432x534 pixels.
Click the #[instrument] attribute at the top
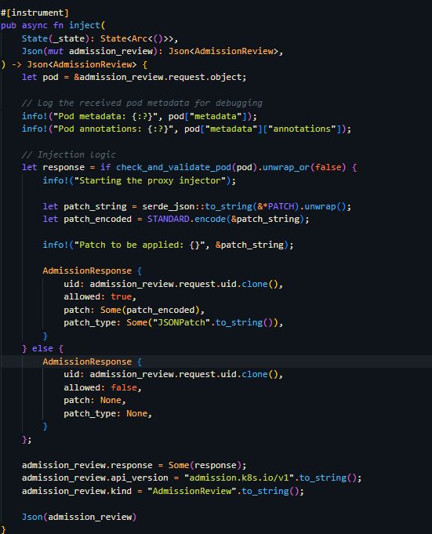34,13
